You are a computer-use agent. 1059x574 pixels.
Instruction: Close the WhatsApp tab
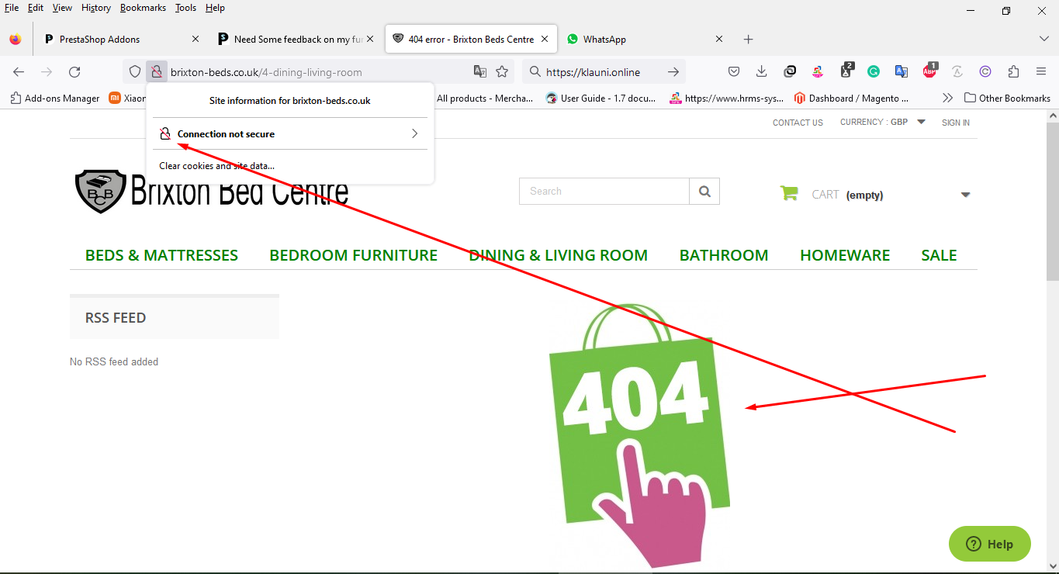click(x=719, y=40)
